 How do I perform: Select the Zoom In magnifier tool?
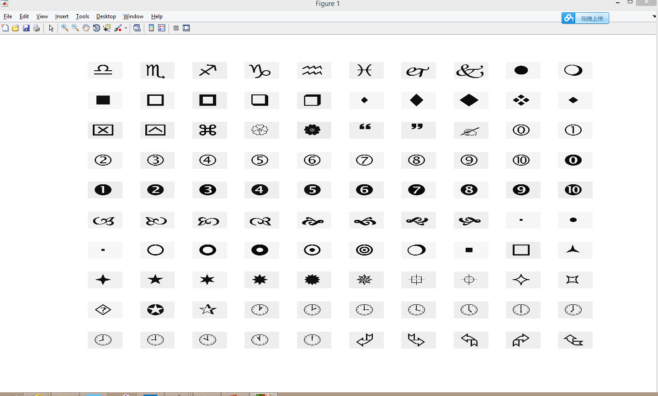65,28
